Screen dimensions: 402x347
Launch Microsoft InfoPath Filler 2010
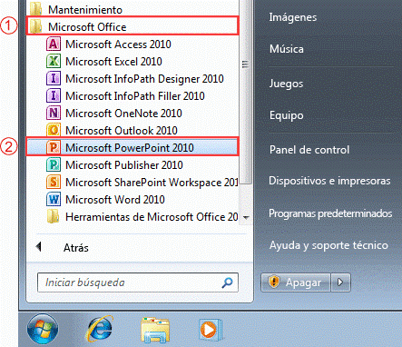(x=135, y=96)
